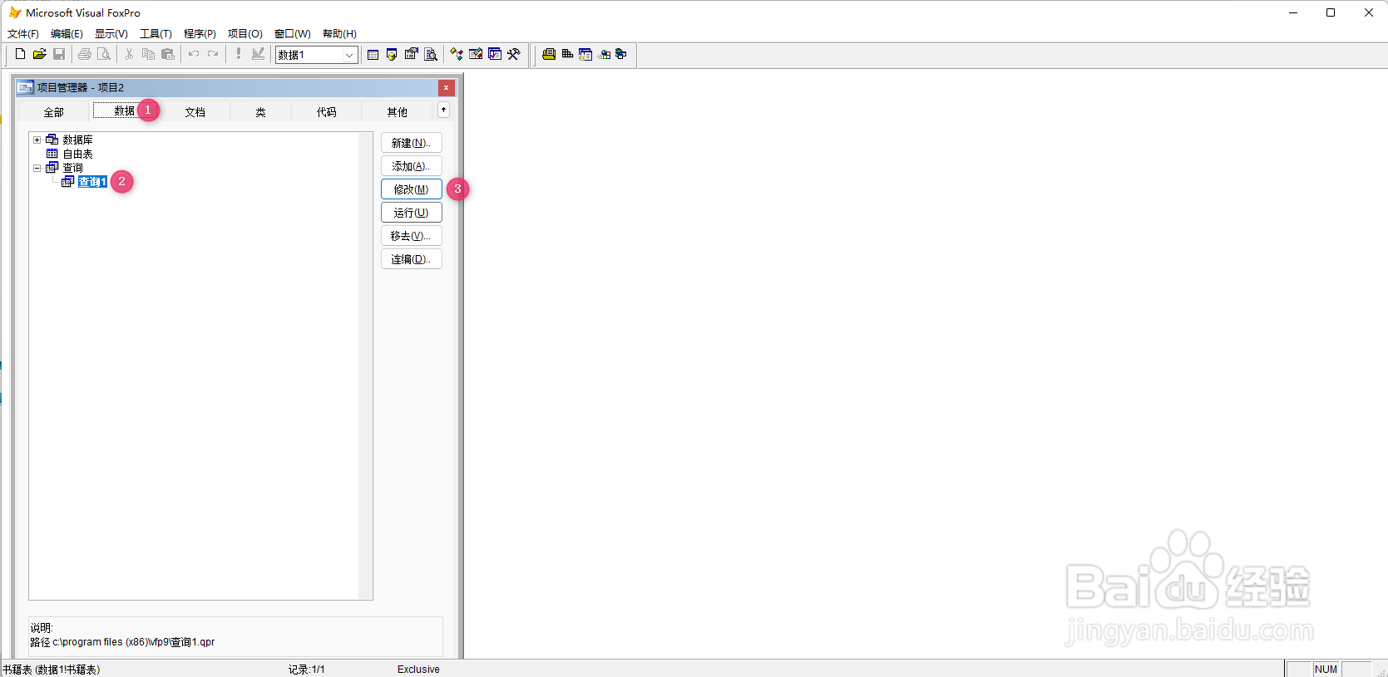Collapse project manager with the up arrow button
1388x677 pixels.
tap(444, 110)
